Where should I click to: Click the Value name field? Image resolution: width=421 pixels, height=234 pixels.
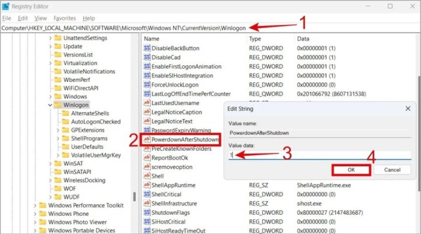pyautogui.click(x=320, y=133)
